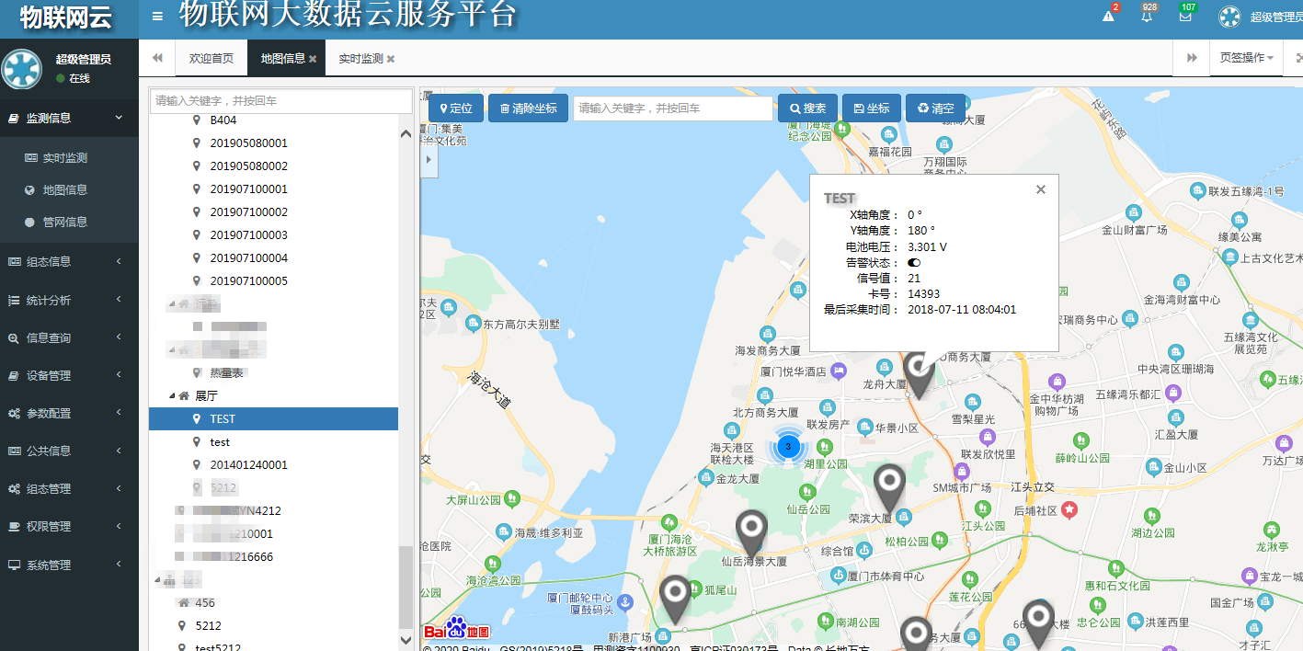Switch to the 实时监测 tab
The height and width of the screenshot is (651, 1303).
coord(360,58)
